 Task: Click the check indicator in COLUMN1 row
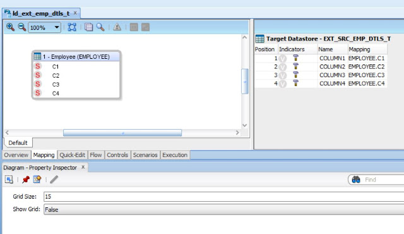[283, 59]
